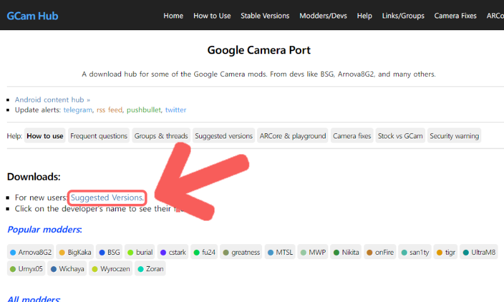The height and width of the screenshot is (302, 504).
Task: Open Wyroczen modder tag
Action: [111, 269]
